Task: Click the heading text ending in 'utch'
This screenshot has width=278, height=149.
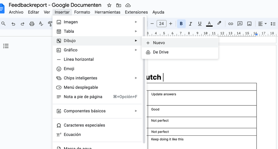Action: [x=154, y=77]
